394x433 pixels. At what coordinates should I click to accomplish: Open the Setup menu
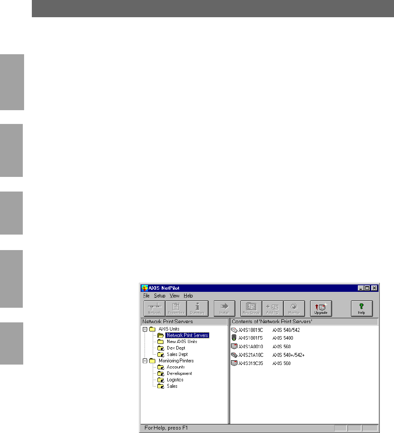tap(160, 296)
